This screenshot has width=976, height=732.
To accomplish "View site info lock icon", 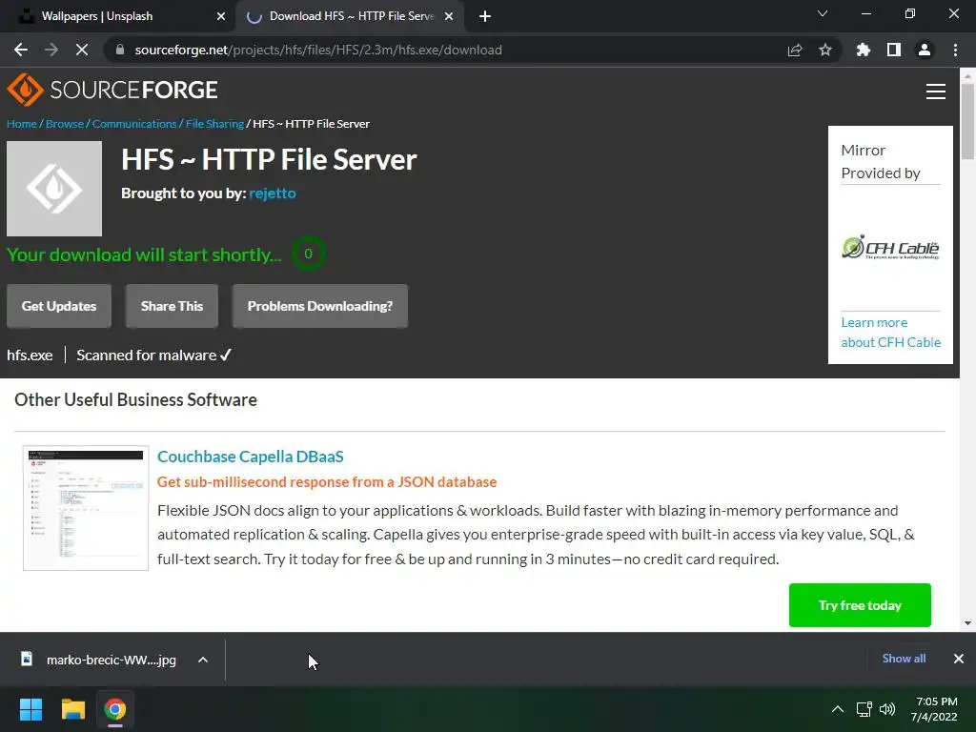I will pyautogui.click(x=120, y=50).
